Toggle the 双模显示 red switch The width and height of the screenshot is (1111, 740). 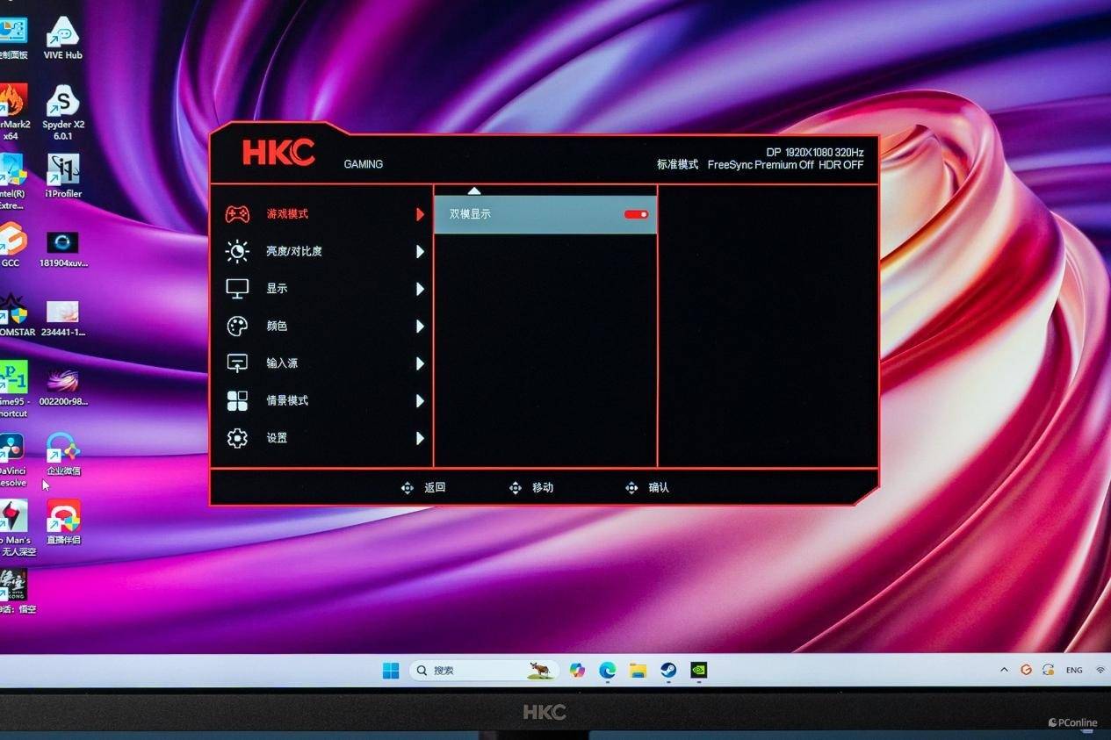(x=637, y=214)
